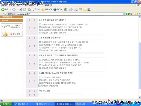Open the 미디어 media panel
This screenshot has height=106, width=141.
[x=58, y=10]
